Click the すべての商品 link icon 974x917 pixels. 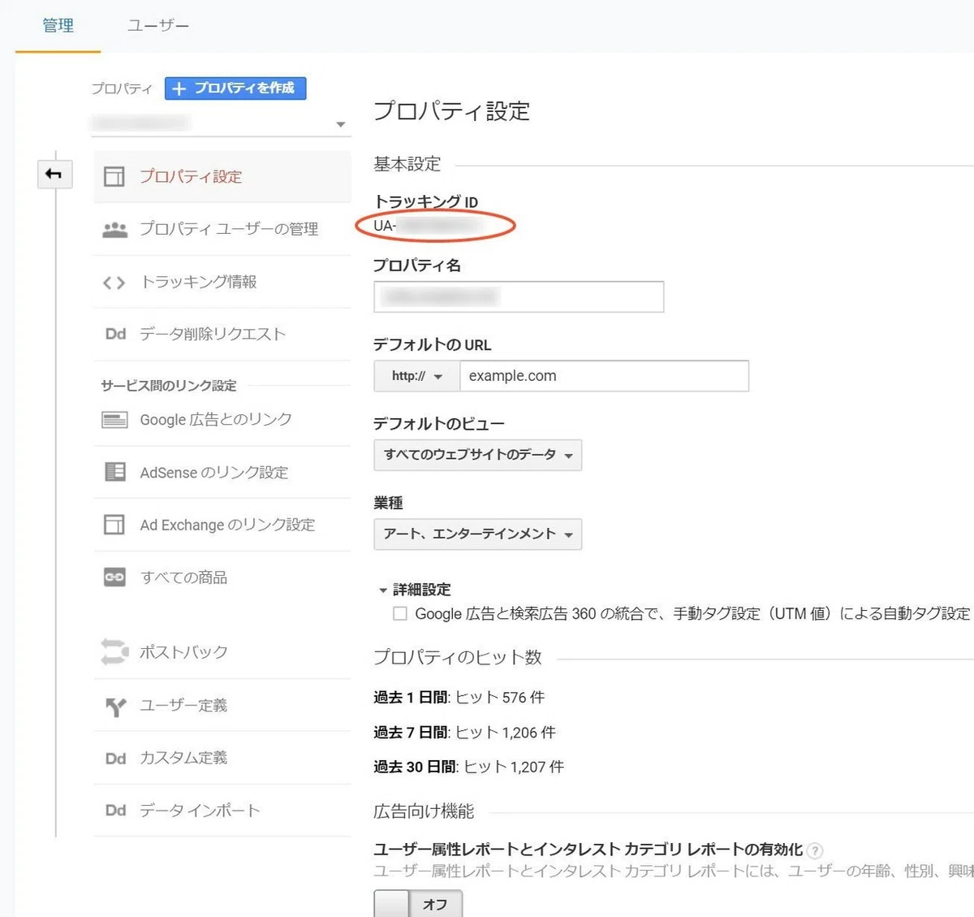pos(114,577)
